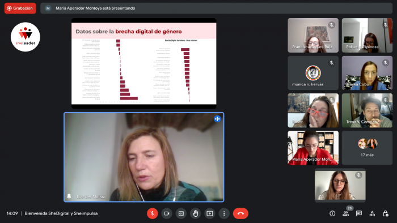Viewport: 397px width, 223px height.
Task: Select Francisca Segura Ruiz video tile
Action: pyautogui.click(x=313, y=35)
